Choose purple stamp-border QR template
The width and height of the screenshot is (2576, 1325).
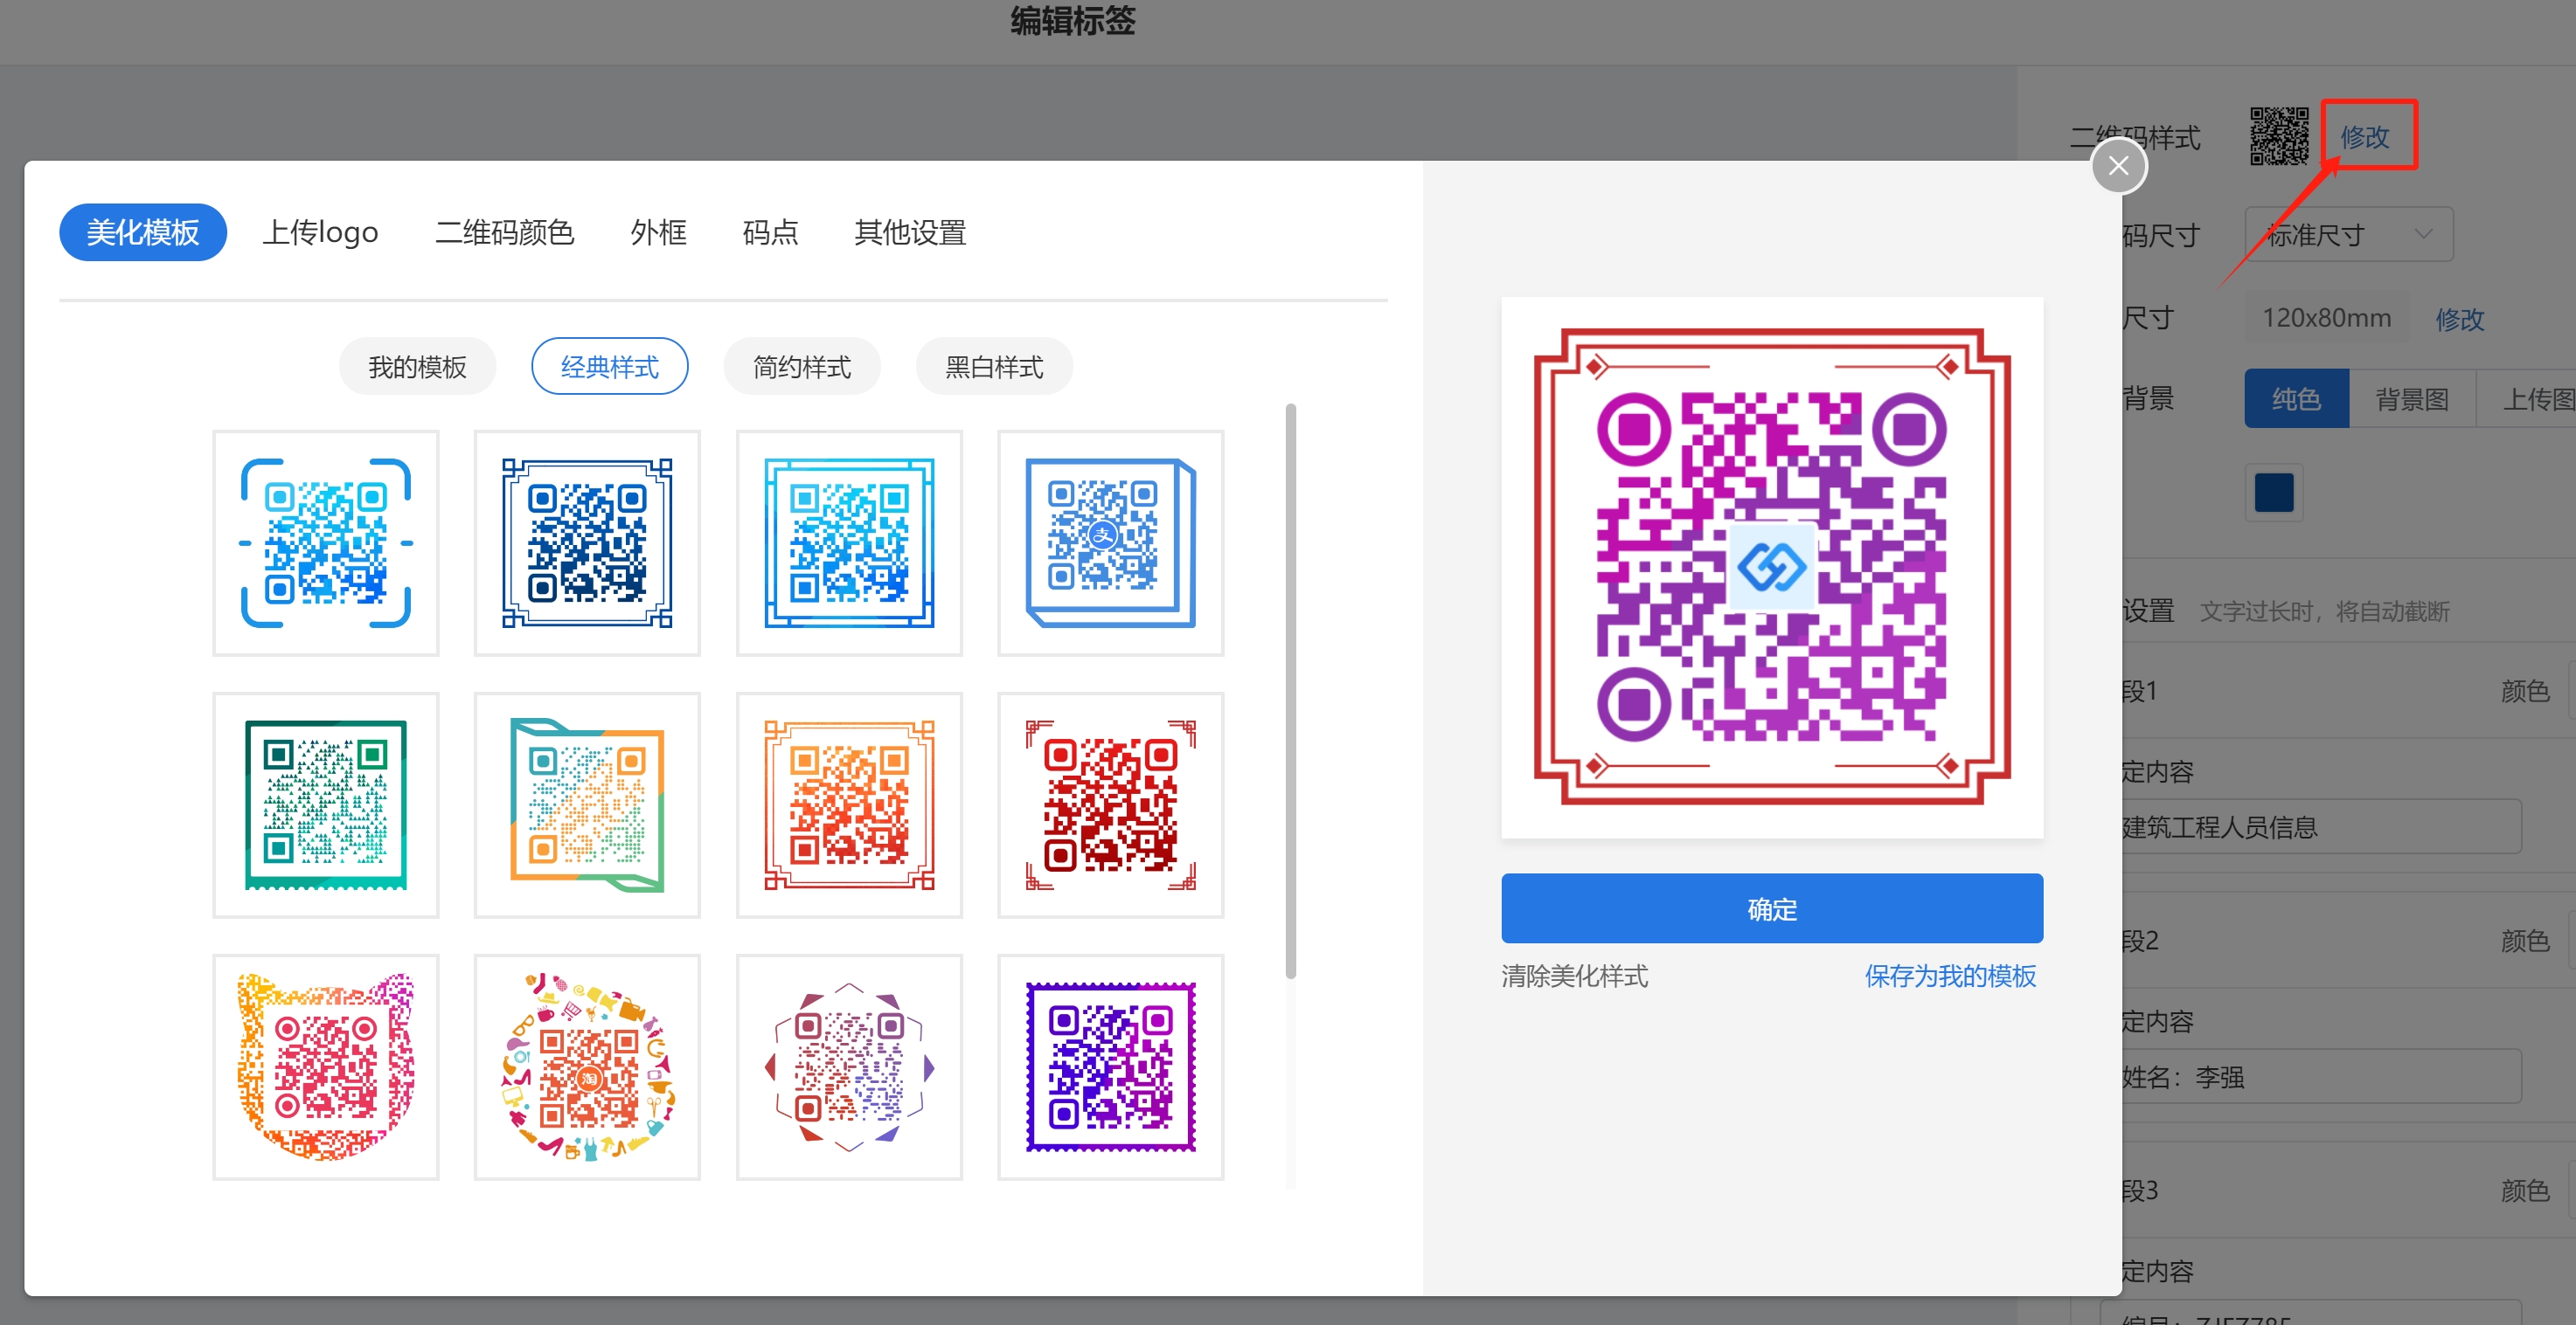pyautogui.click(x=1111, y=1067)
